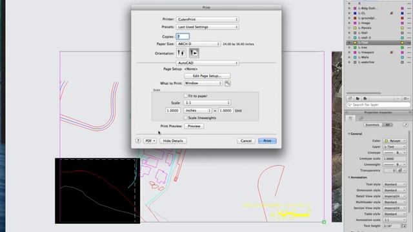The image size is (413, 232).
Task: Switch to first Properties Inspector icon tab
Action: (x=350, y=119)
